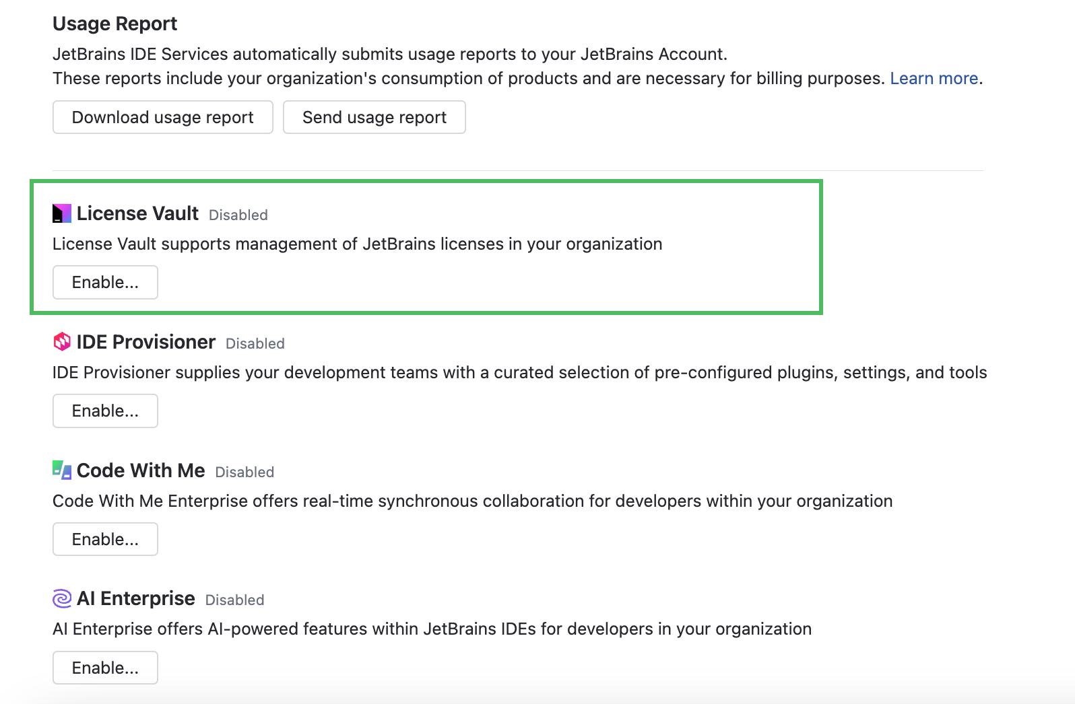Select the Code With Me title
Image resolution: width=1075 pixels, height=704 pixels.
[x=141, y=470]
